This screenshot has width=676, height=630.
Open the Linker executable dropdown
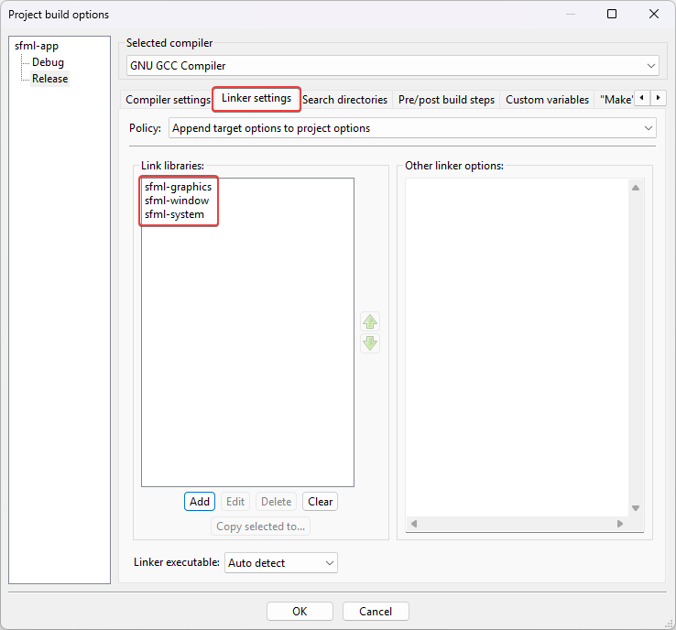tap(281, 563)
